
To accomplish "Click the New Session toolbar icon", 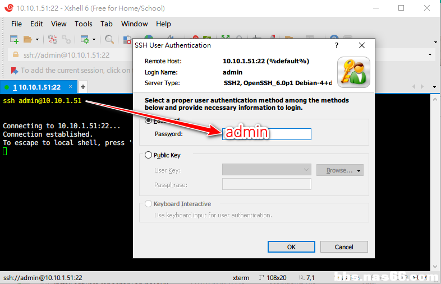I will [x=14, y=39].
